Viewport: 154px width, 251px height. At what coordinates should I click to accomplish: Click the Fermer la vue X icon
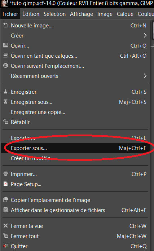[6, 226]
